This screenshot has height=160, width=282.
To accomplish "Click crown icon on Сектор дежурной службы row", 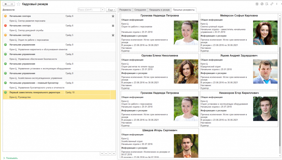I will pyautogui.click(x=113, y=26).
